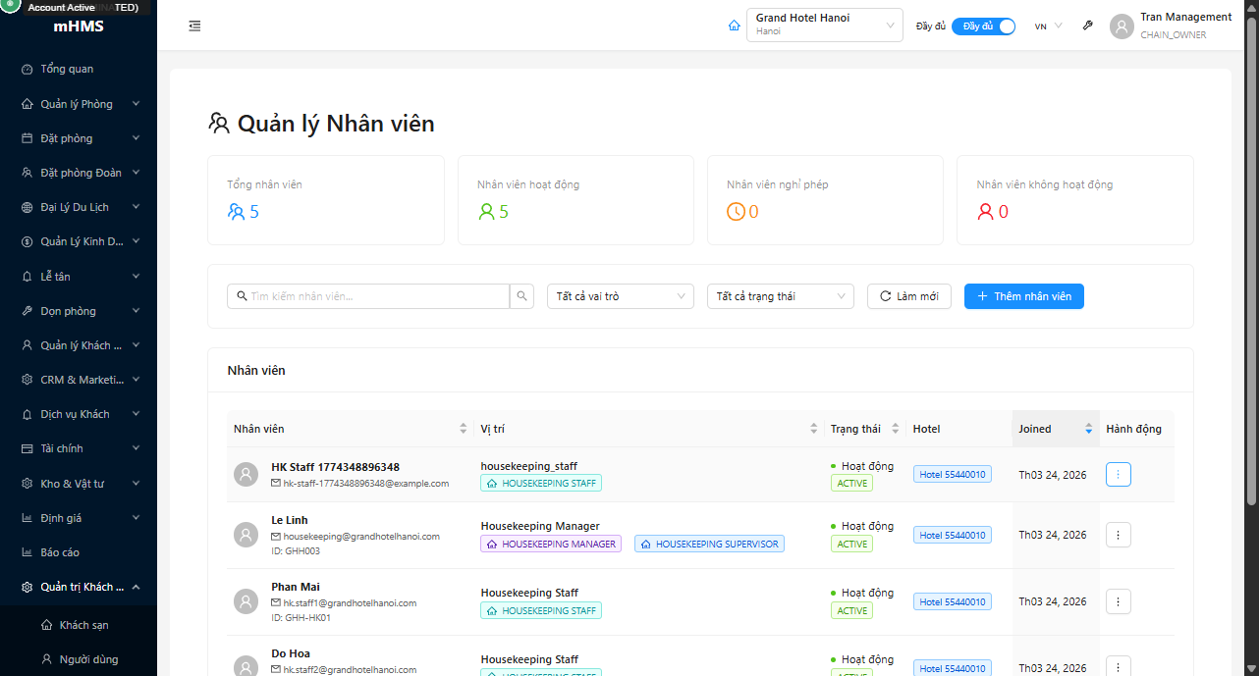Collapse the sidebar with the menu fold icon
The image size is (1259, 676).
pos(194,26)
